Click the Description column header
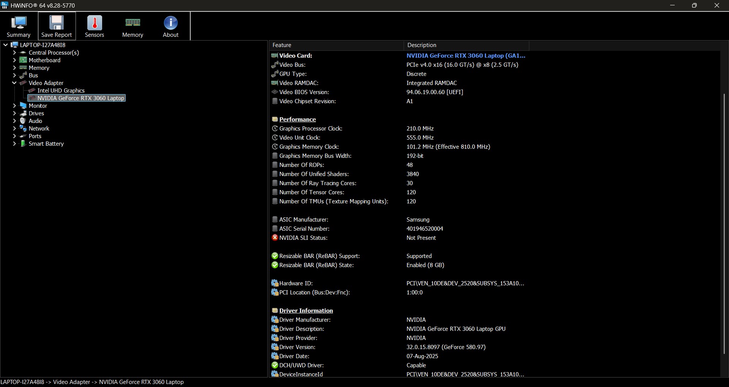This screenshot has width=729, height=387. [x=466, y=45]
